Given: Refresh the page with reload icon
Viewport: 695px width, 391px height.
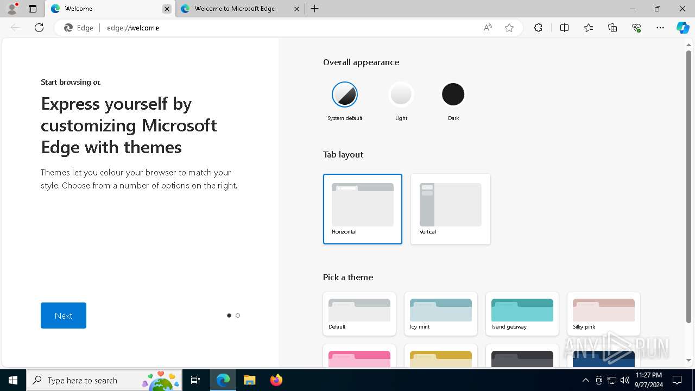Looking at the screenshot, I should pyautogui.click(x=39, y=28).
